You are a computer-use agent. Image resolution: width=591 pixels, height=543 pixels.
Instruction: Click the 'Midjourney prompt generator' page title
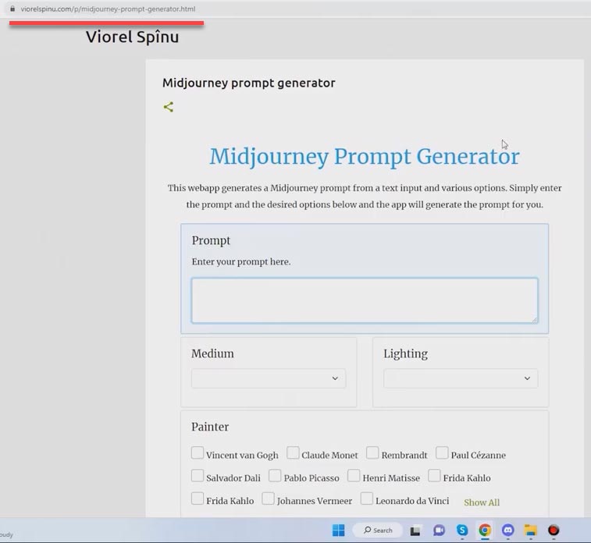[249, 83]
